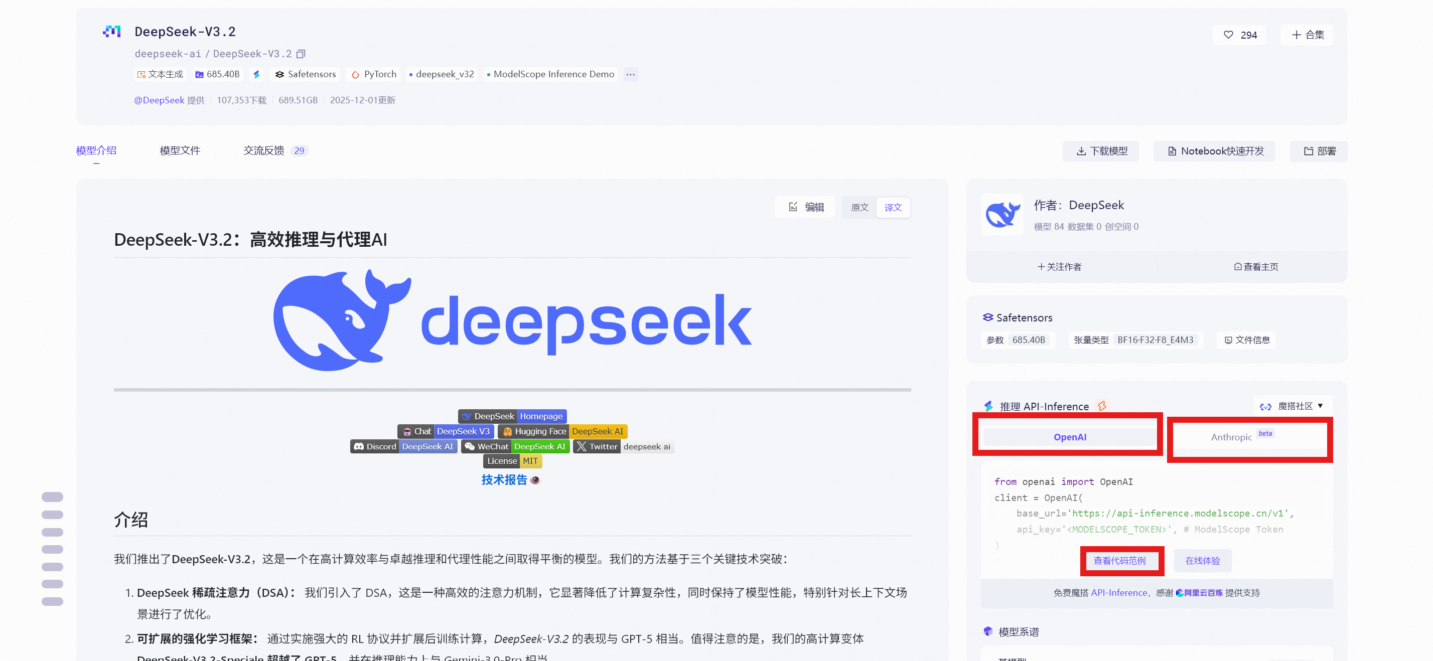Viewport: 1433px width, 661px height.
Task: Click the lightning inference tag icon
Action: (x=256, y=75)
